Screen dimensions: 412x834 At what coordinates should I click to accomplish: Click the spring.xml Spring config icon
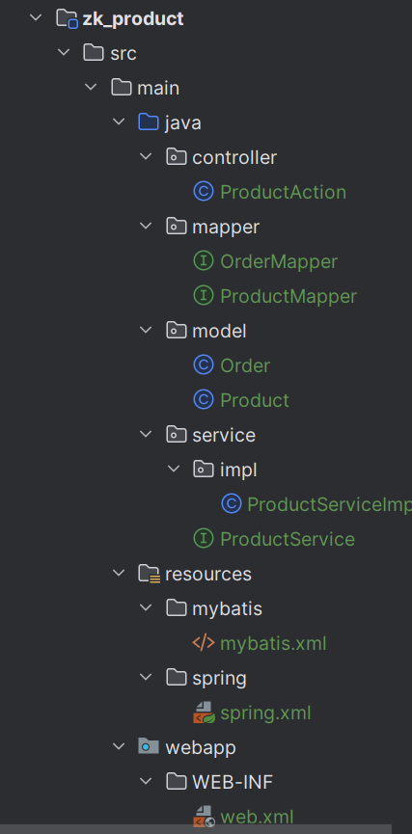(x=204, y=713)
